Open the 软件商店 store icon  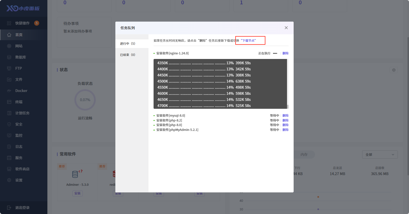point(9,169)
